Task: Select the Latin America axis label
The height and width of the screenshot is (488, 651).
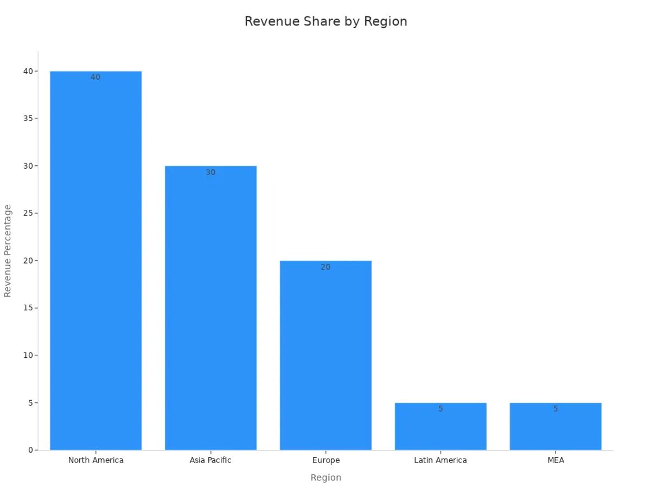Action: pyautogui.click(x=441, y=460)
